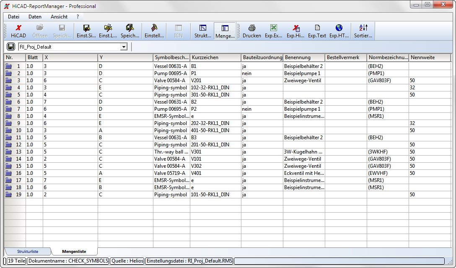Toggle the Menge... quantity list button

(x=225, y=31)
